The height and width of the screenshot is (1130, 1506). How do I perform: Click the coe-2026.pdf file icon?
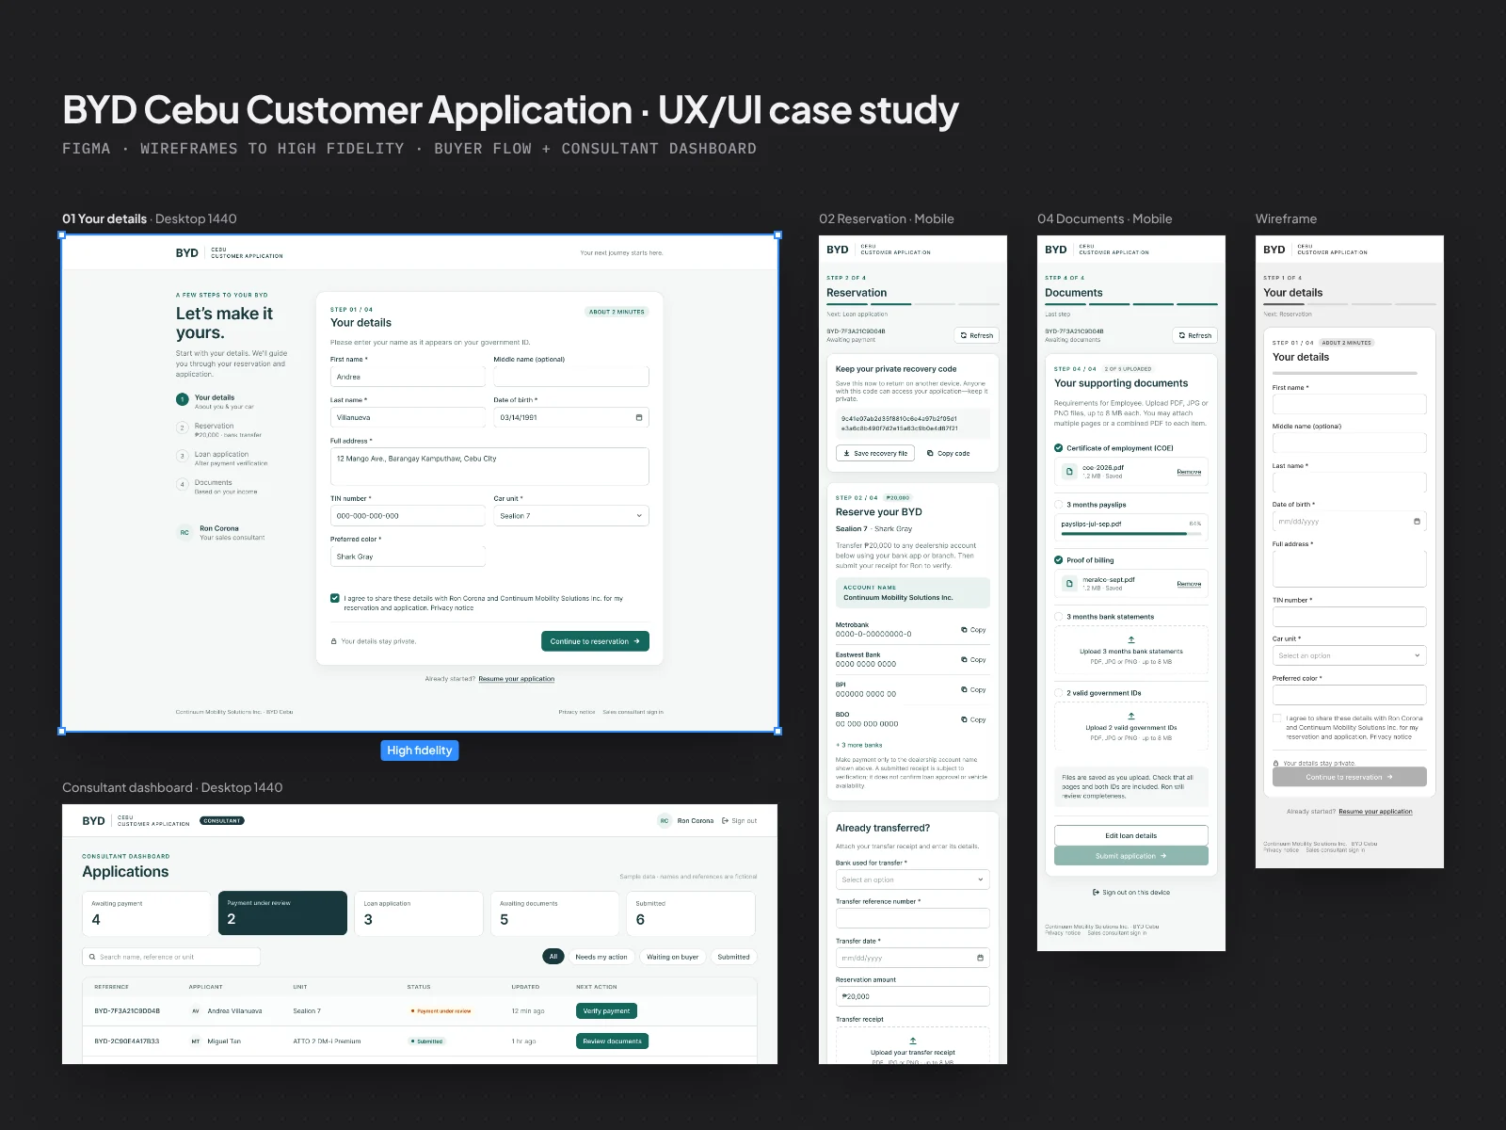[1069, 472]
